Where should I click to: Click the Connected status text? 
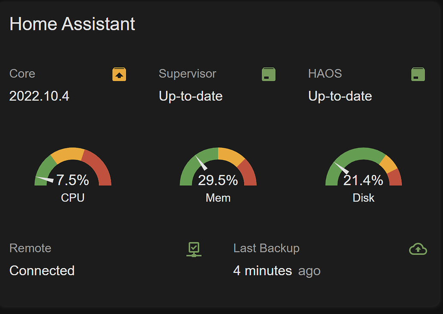point(42,270)
